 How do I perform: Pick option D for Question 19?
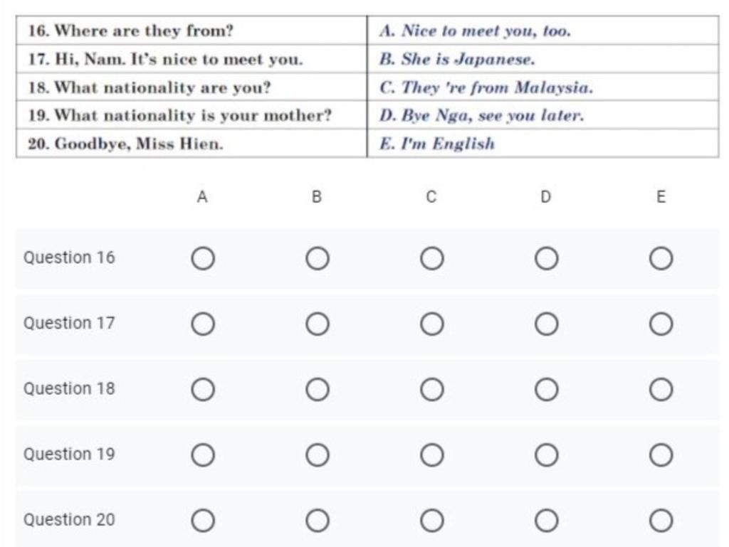click(x=546, y=455)
